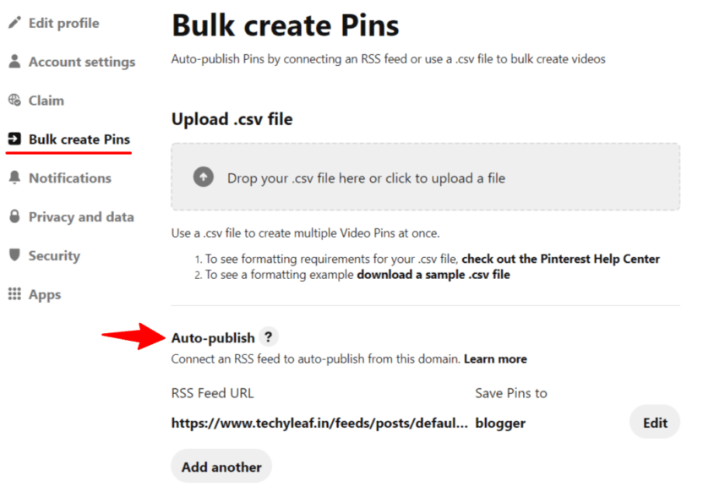Click the .csv file upload dropzone

(425, 178)
